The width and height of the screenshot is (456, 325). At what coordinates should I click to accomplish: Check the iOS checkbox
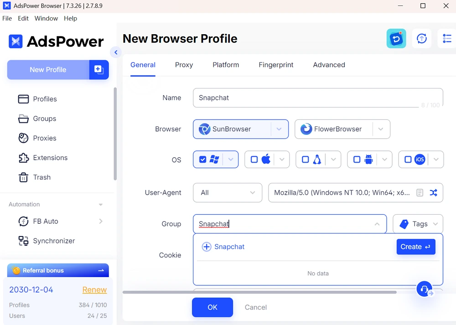[408, 159]
